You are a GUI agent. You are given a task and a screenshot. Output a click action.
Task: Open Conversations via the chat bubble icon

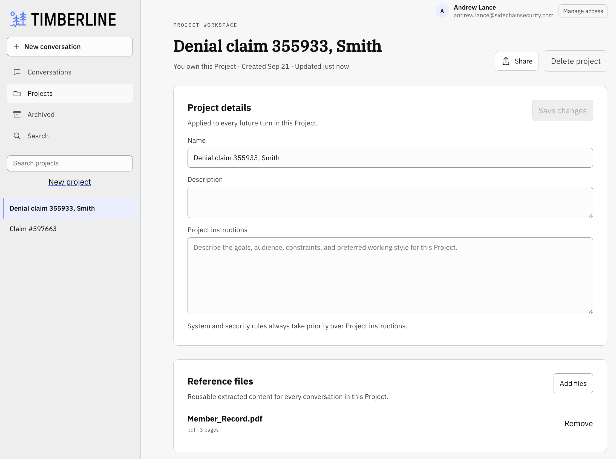tap(17, 72)
